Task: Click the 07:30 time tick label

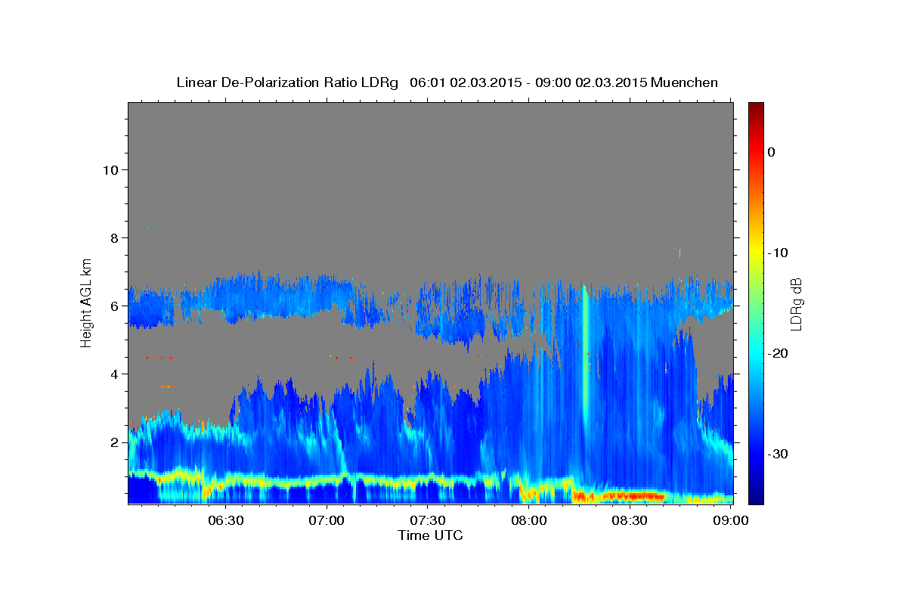Action: click(x=427, y=521)
